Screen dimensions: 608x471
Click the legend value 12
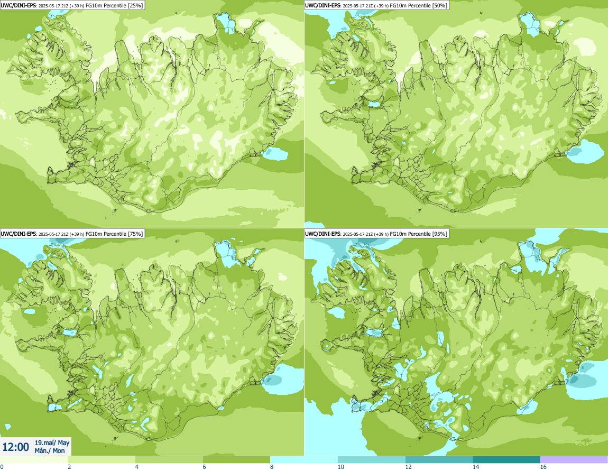click(x=408, y=467)
